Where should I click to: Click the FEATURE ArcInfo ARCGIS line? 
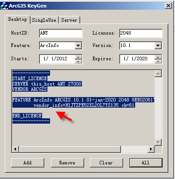click(83, 100)
